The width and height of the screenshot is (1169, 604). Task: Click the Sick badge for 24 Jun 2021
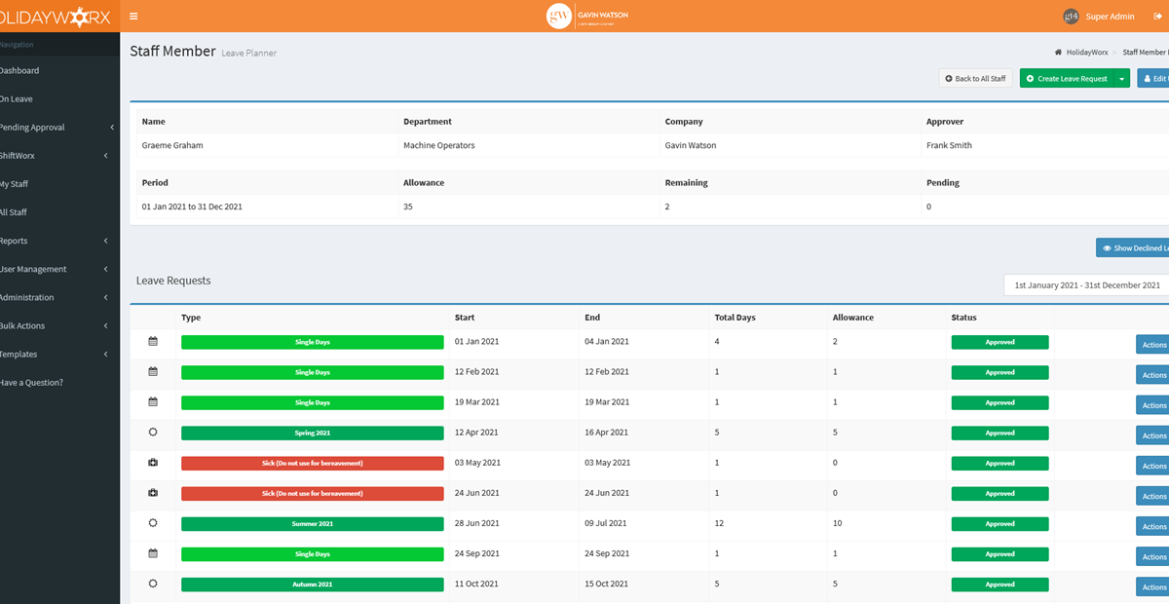[x=312, y=493]
